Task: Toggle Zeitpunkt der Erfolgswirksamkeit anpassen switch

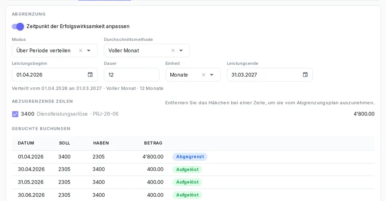Action: 18,27
